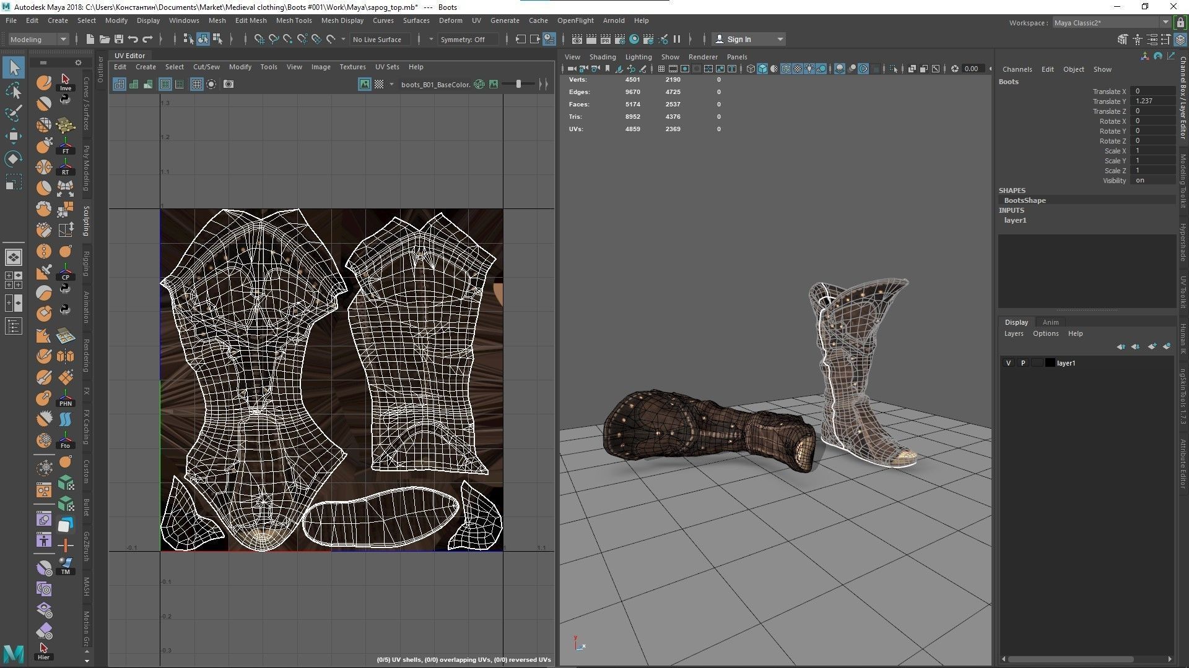Open the UV texture list dropdown arrow

point(391,84)
